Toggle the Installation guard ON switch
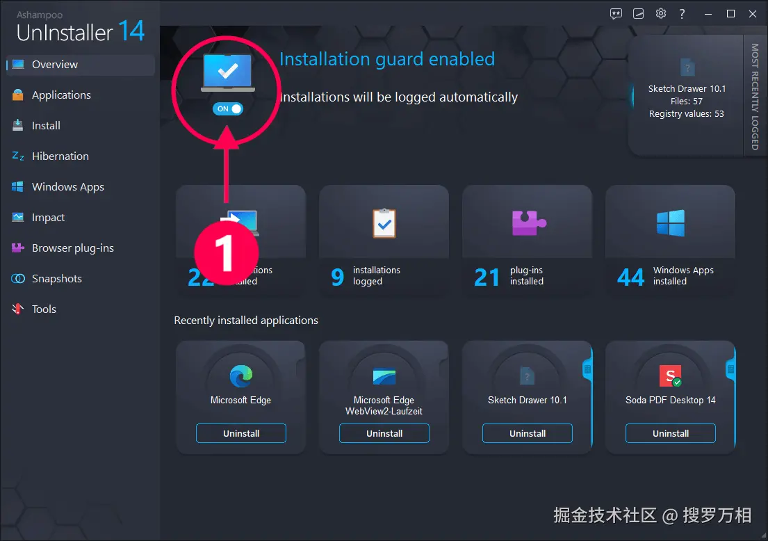The height and width of the screenshot is (541, 768). pyautogui.click(x=228, y=108)
